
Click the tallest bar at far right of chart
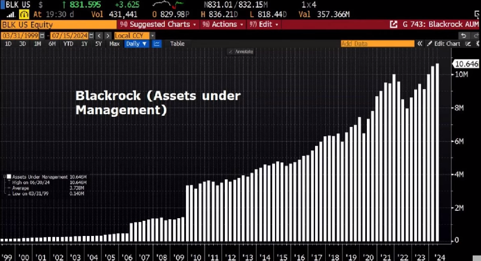(437, 152)
